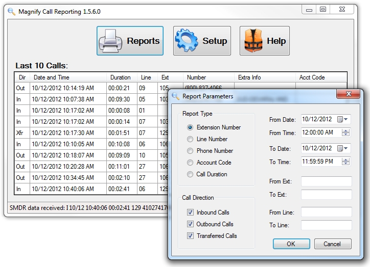Open the To Date calendar dropdown
Image resolution: width=370 pixels, height=267 pixels.
tap(343, 148)
